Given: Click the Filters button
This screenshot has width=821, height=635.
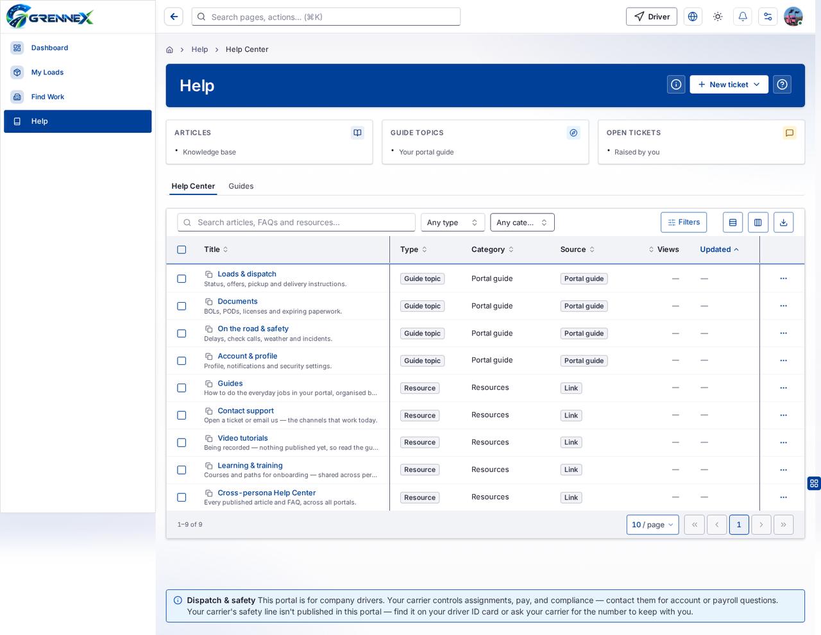Looking at the screenshot, I should coord(684,223).
